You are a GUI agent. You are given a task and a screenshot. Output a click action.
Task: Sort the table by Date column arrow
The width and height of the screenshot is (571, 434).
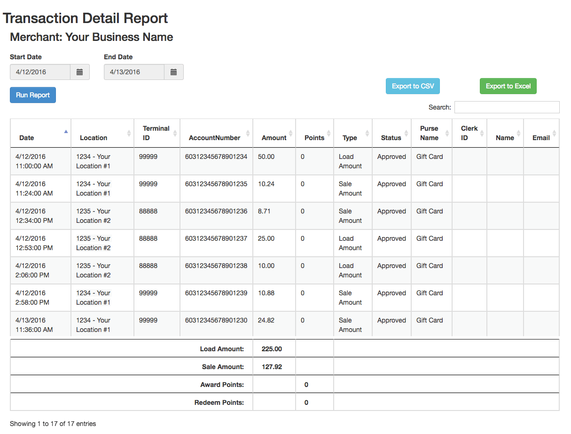coord(66,132)
